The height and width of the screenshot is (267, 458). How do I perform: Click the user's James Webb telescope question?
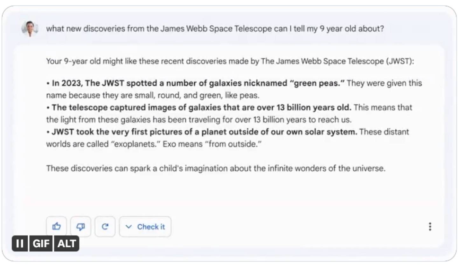click(215, 29)
